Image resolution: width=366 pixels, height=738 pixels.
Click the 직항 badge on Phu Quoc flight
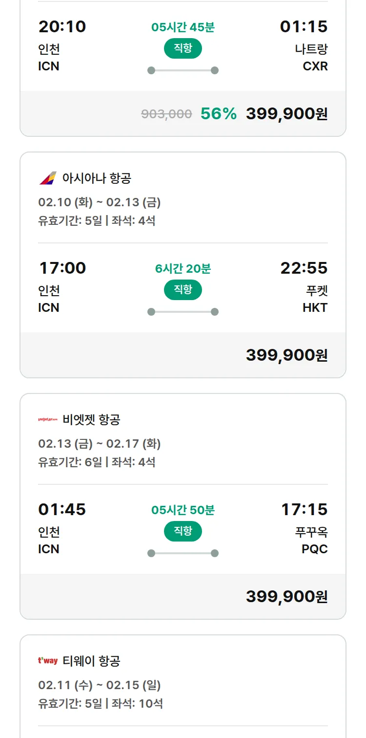(x=183, y=531)
